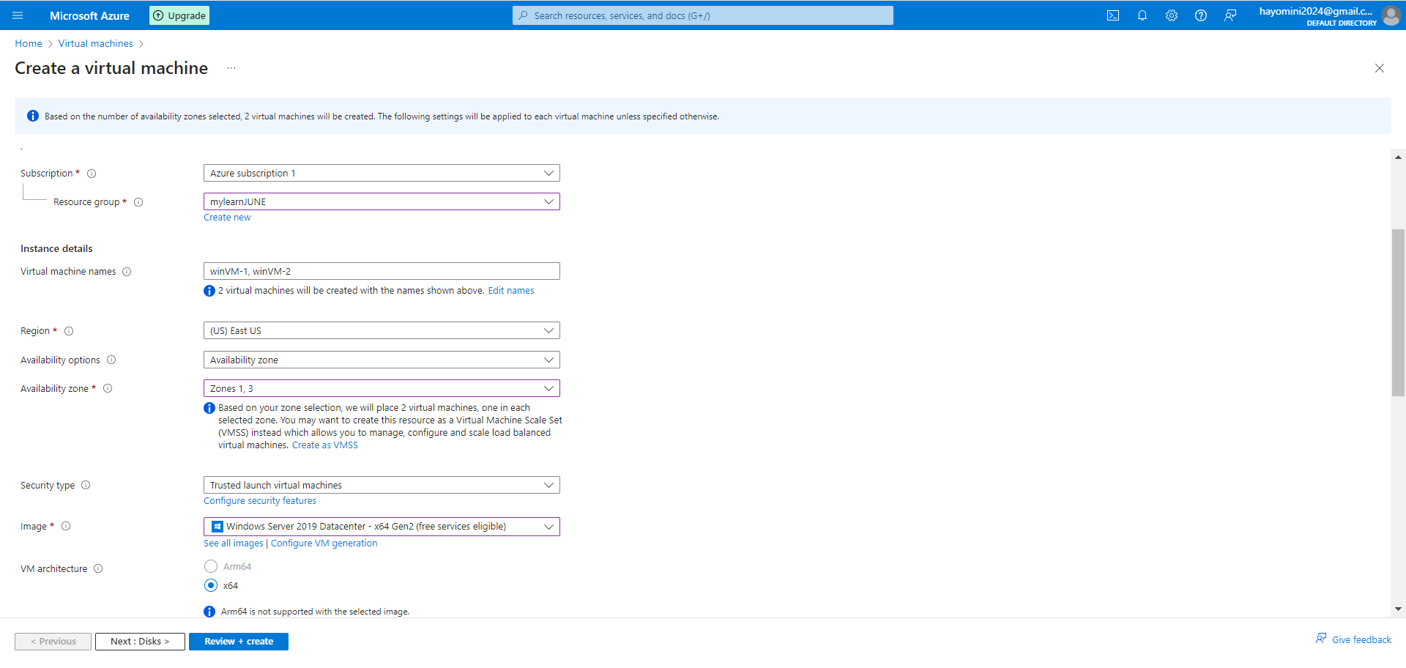
Task: Click the Security type info icon
Action: [86, 485]
